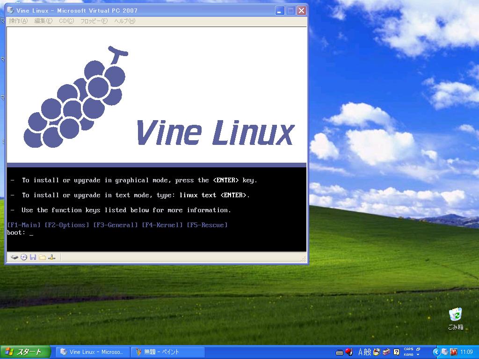
Task: Click the red IME pen icon in language bar
Action: click(x=349, y=352)
